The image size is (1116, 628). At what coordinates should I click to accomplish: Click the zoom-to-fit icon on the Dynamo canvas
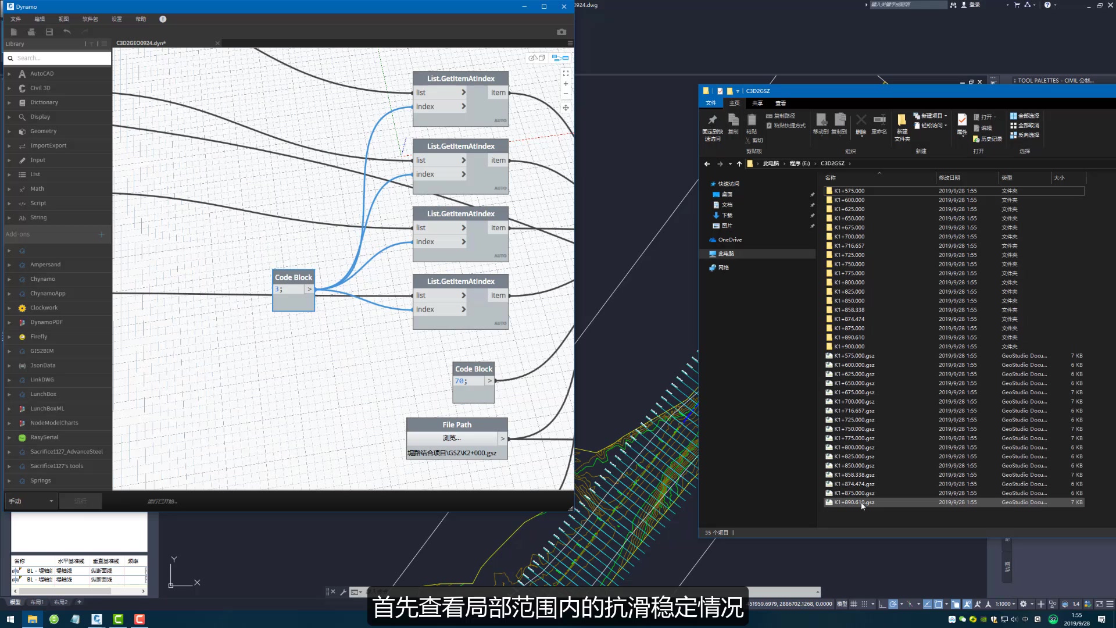[566, 73]
